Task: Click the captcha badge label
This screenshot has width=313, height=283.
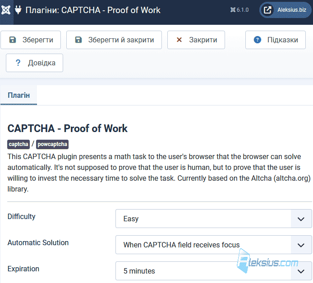Action: coord(18,144)
